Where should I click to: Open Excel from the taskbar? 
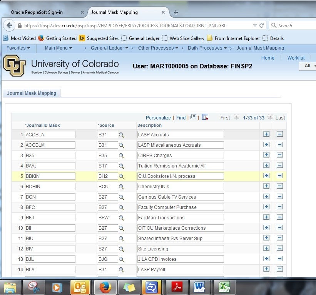(x=224, y=287)
